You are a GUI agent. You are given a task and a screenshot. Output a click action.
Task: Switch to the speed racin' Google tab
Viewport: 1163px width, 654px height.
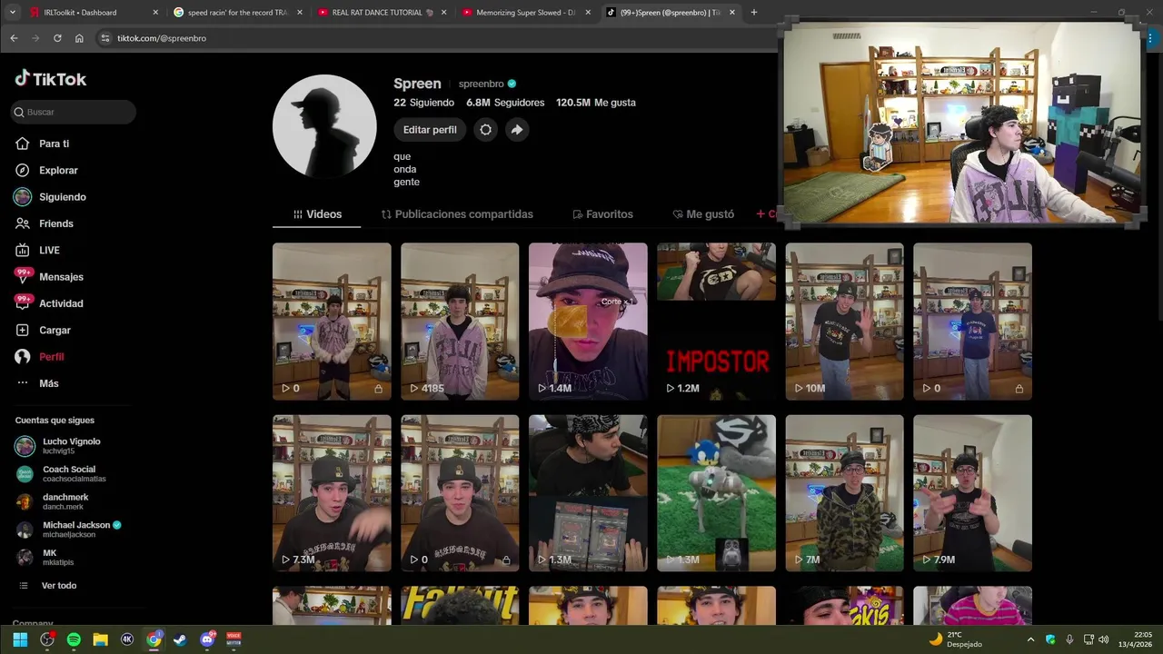click(236, 13)
